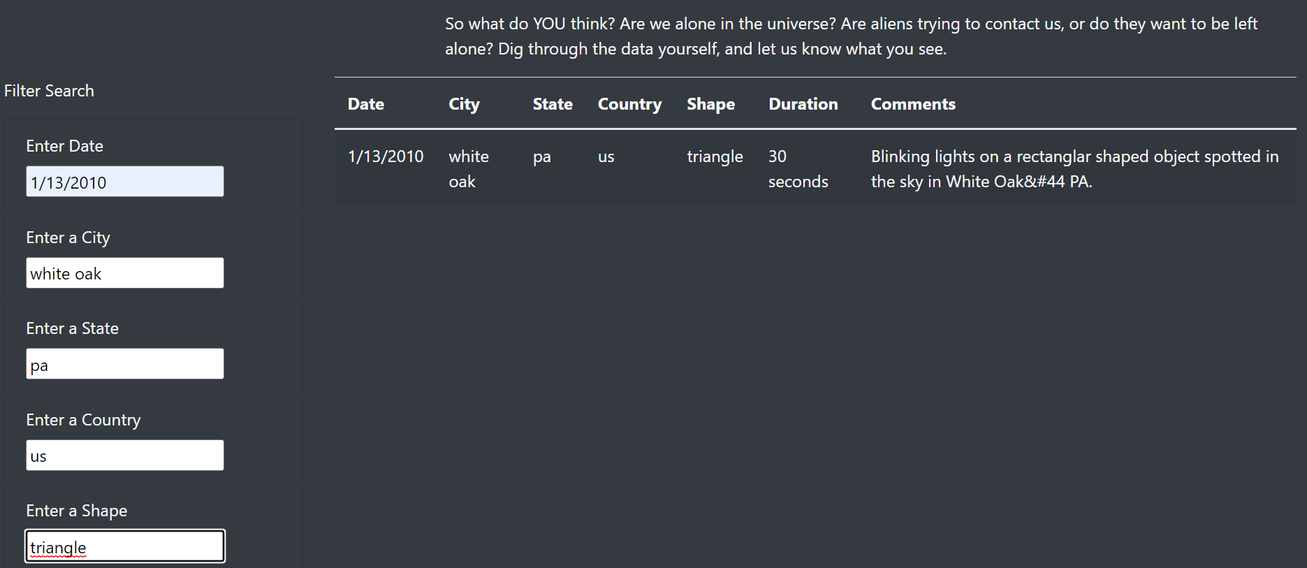Select the 1/13/2010 date cell in table
The image size is (1307, 568).
(386, 156)
